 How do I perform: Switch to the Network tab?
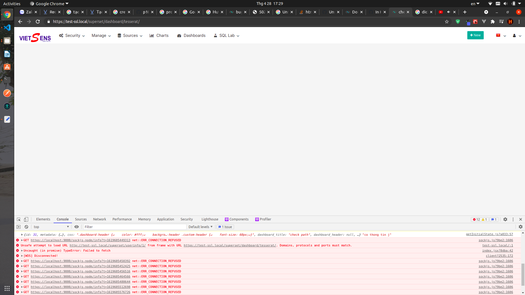tap(100, 219)
